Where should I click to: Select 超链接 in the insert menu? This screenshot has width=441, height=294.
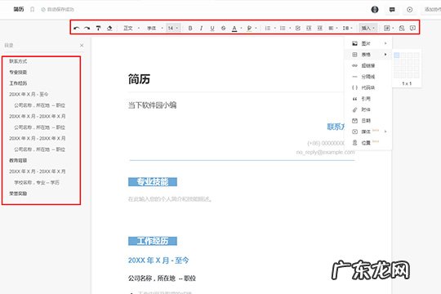tap(368, 65)
